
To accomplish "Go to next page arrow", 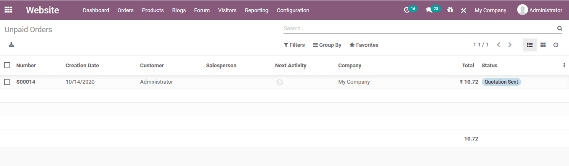I will 510,45.
